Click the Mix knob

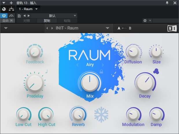point(90,83)
